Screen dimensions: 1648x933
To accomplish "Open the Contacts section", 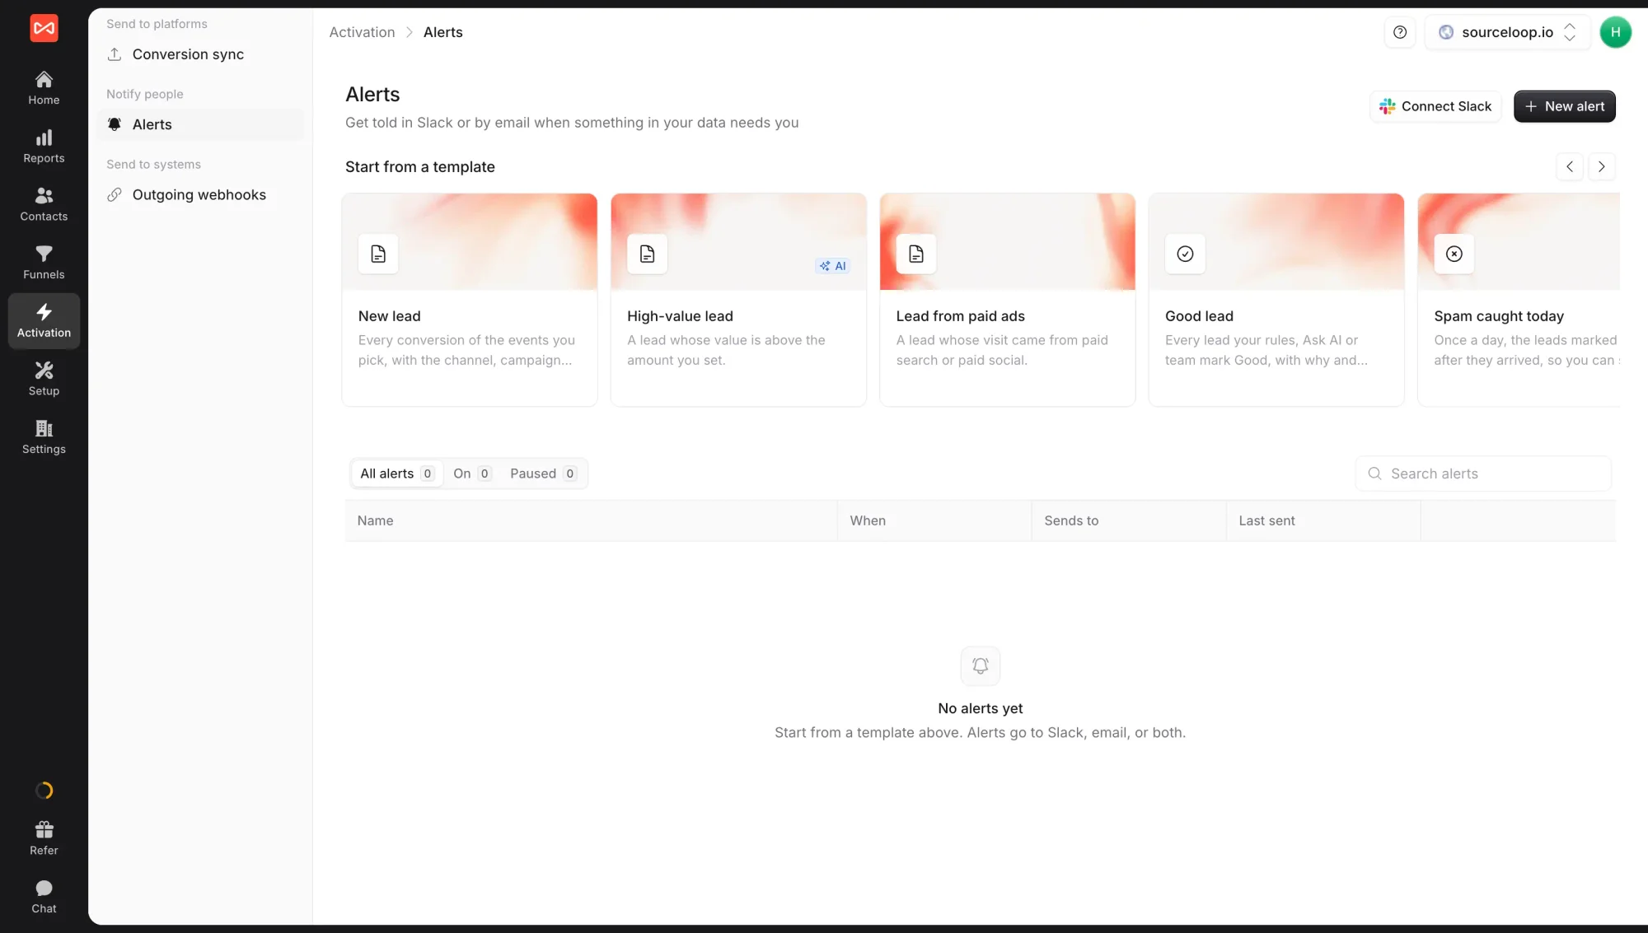I will point(44,204).
